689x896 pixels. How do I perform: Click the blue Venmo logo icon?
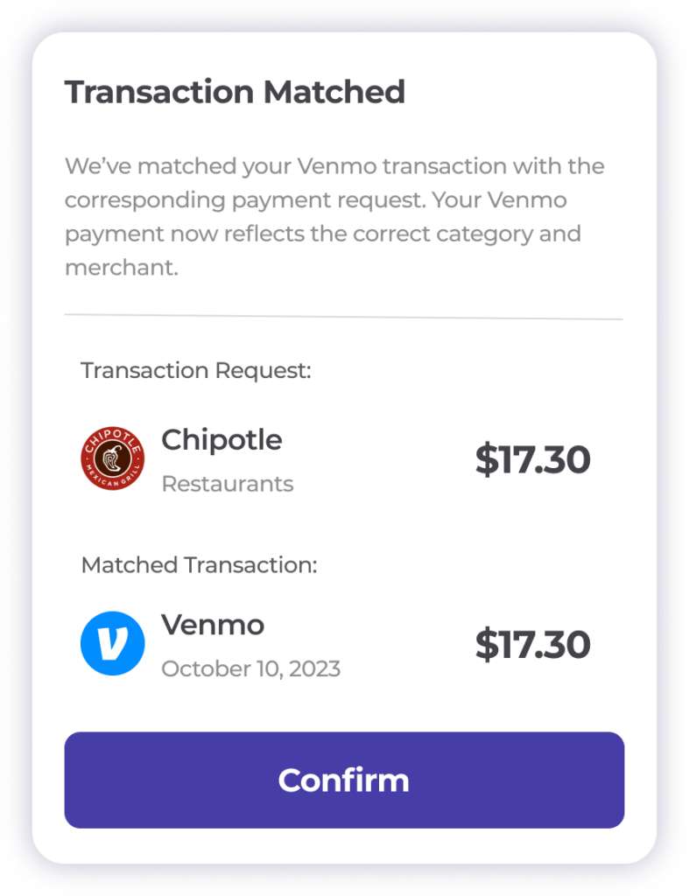(111, 644)
